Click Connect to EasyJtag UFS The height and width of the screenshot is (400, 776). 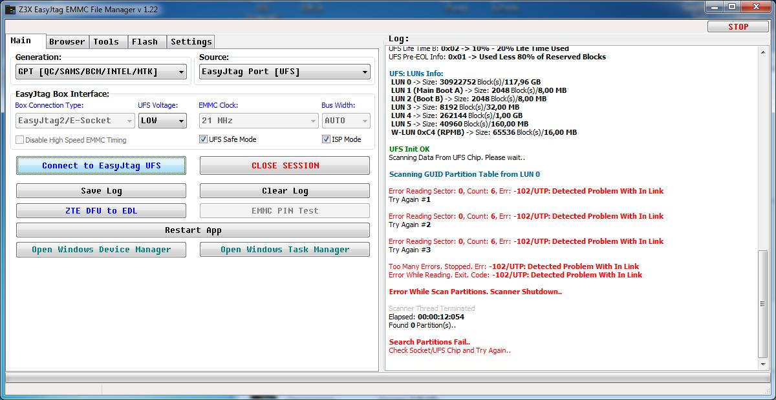pyautogui.click(x=101, y=166)
